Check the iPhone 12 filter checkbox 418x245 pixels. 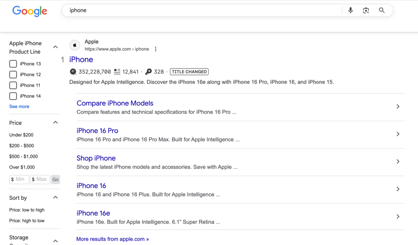pyautogui.click(x=13, y=74)
